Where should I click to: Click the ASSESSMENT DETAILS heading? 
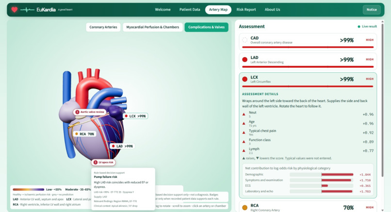260,94
